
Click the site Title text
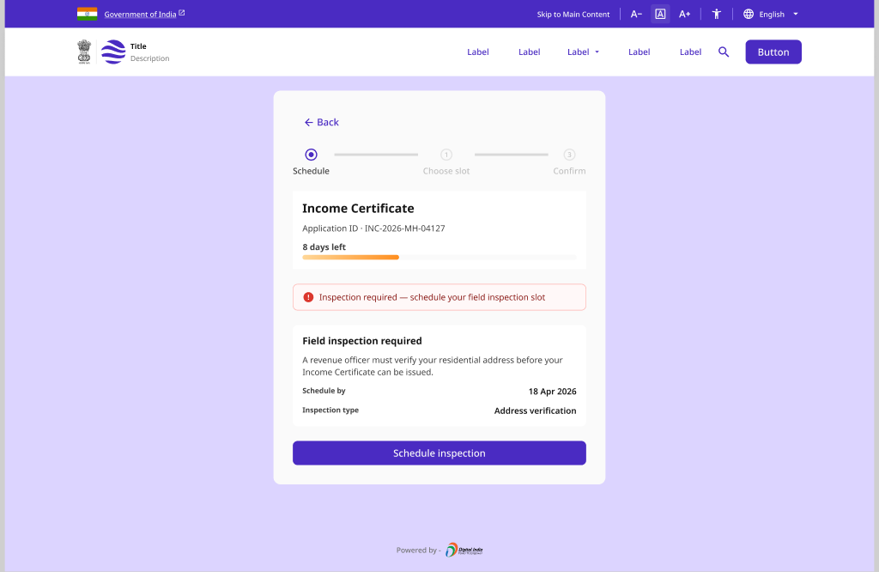[138, 46]
